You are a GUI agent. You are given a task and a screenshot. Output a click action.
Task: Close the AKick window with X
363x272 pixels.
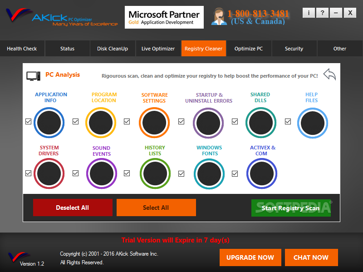pyautogui.click(x=350, y=13)
